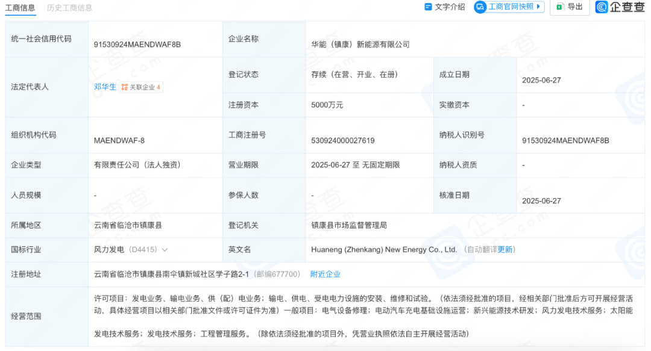Viewport: 651px width, 351px height.
Task: Click the 导出 export button
Action: tap(570, 7)
